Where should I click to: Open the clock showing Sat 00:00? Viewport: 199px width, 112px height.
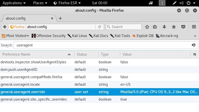point(100,3)
